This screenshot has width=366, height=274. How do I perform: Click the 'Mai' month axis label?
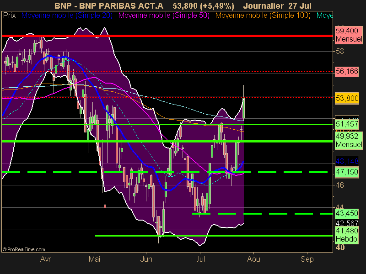click(x=95, y=259)
